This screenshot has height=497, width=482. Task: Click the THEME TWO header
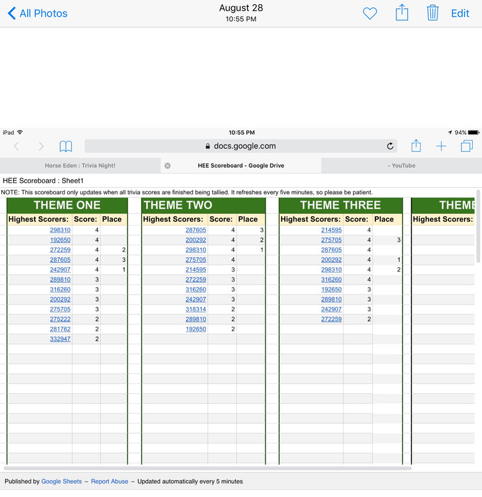203,206
